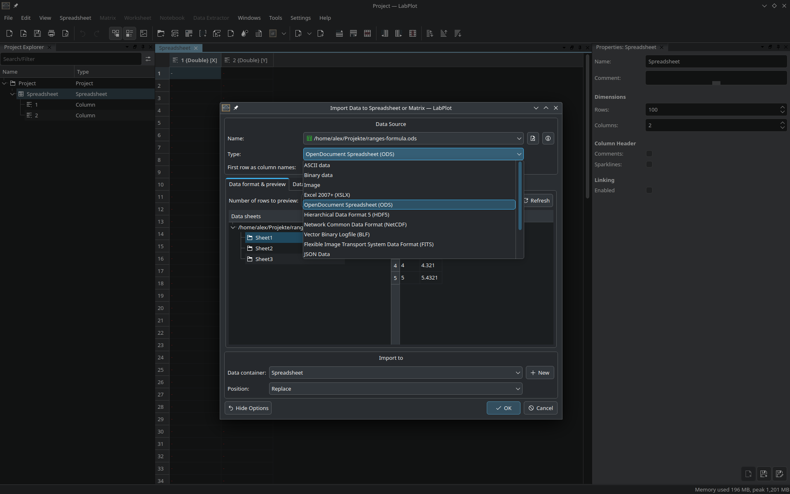Screen dimensions: 790x494
Task: Click the Save project toolbar icon
Action: pos(37,33)
